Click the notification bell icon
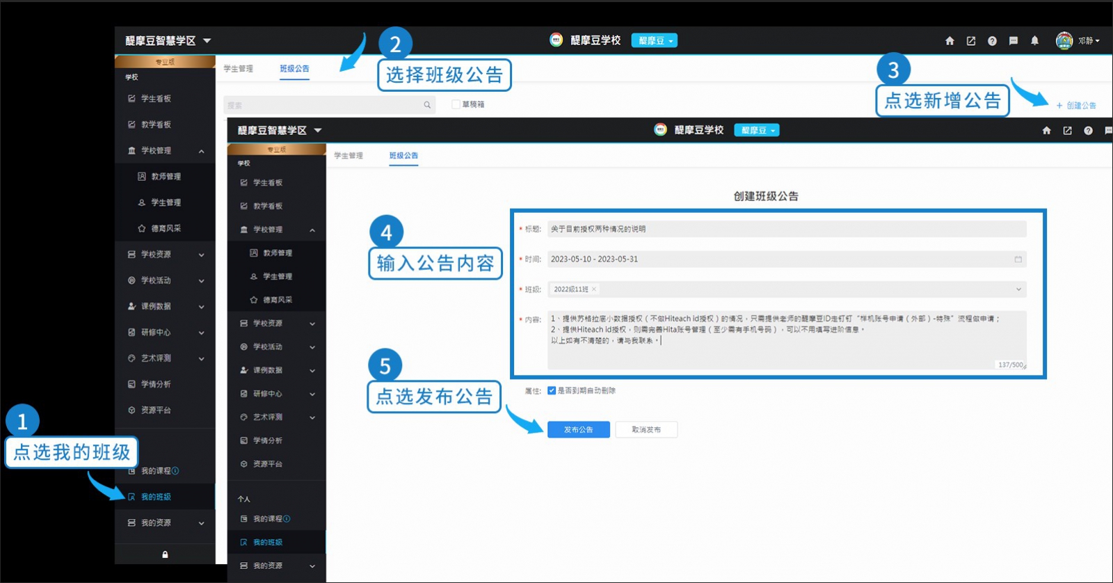The height and width of the screenshot is (583, 1113). tap(1034, 41)
